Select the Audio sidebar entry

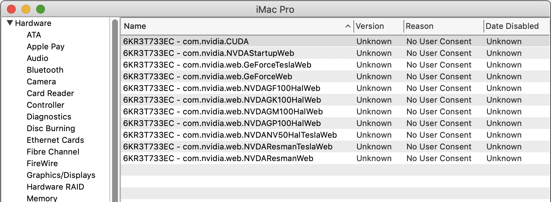click(37, 58)
